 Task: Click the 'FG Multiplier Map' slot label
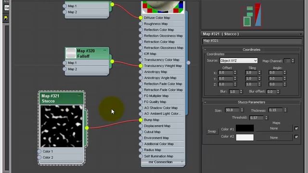coord(156,96)
